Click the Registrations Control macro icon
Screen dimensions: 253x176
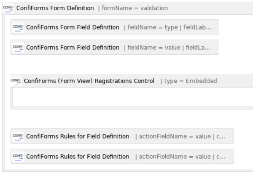(16, 81)
